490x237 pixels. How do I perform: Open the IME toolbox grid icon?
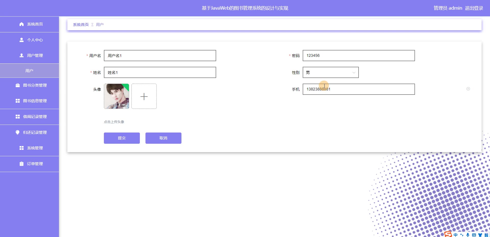click(x=486, y=235)
